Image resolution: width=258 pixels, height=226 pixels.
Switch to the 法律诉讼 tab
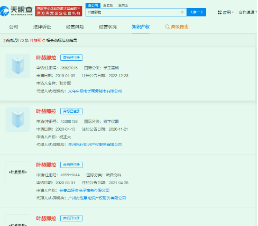[42, 27]
